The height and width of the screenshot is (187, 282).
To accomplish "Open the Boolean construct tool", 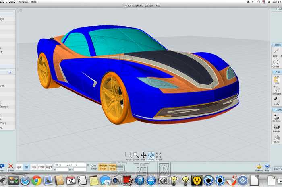I will (x=277, y=117).
